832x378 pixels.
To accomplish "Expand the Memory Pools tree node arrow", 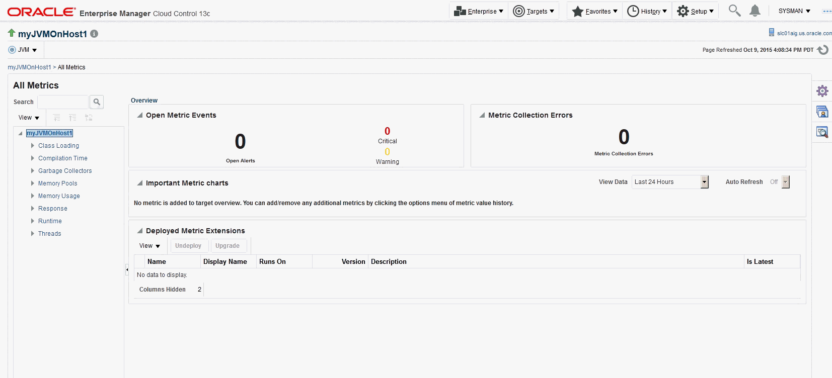I will [x=33, y=183].
